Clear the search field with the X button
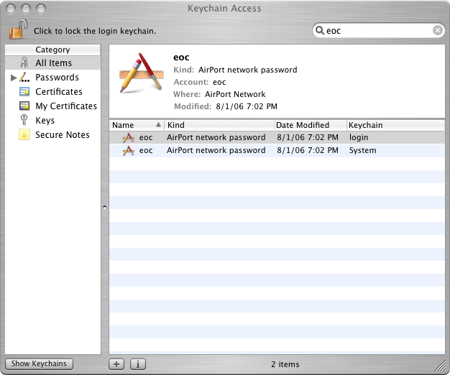Viewport: 450px width, 375px height. [437, 30]
